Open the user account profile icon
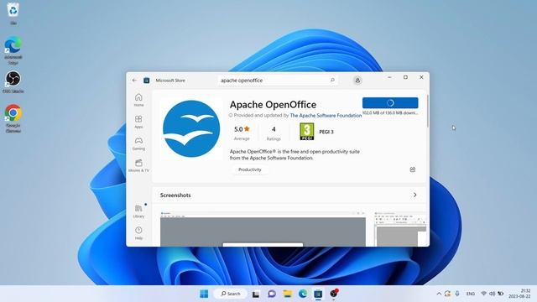Image resolution: width=537 pixels, height=302 pixels. pyautogui.click(x=357, y=81)
